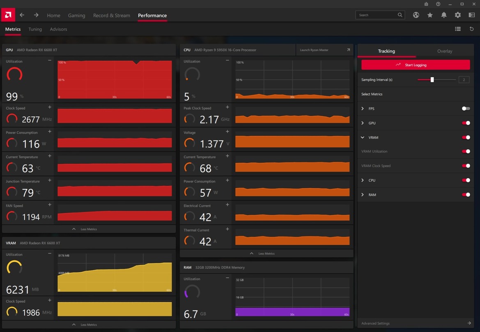Image resolution: width=480 pixels, height=332 pixels.
Task: Expand GPU Current Temperature plus icon
Action: coord(50,156)
